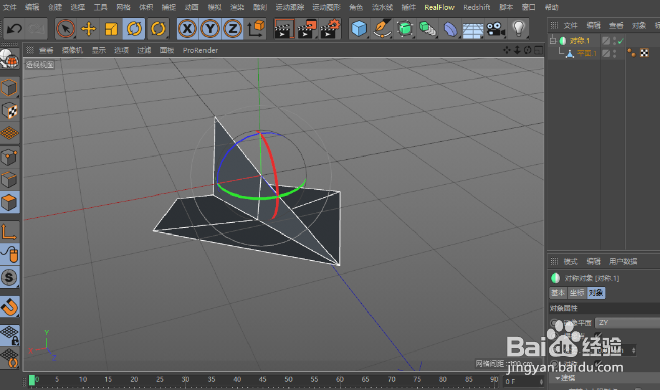660x390 pixels.
Task: Open the viewport 摄像机 menu
Action: pyautogui.click(x=72, y=50)
